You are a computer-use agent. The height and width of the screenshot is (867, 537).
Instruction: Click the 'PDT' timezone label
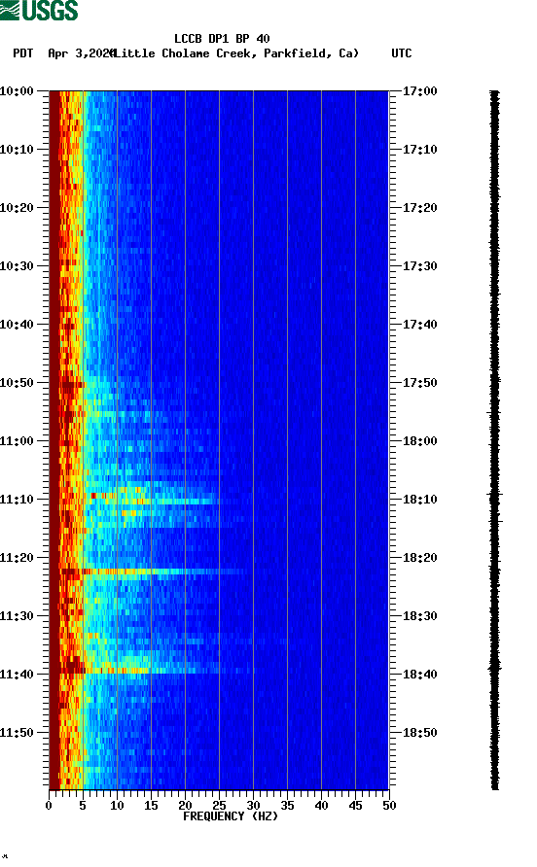(23, 53)
